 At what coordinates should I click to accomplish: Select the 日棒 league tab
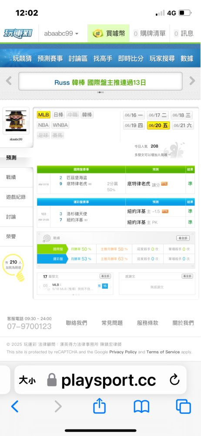click(59, 115)
